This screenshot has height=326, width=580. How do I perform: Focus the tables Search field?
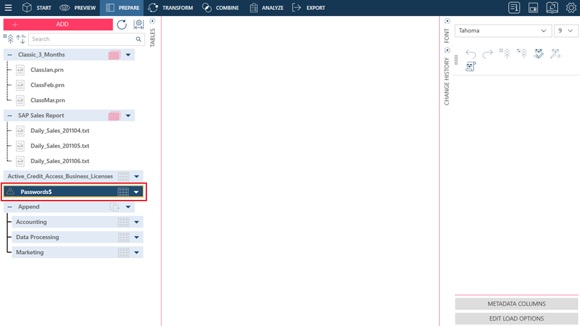(x=87, y=39)
